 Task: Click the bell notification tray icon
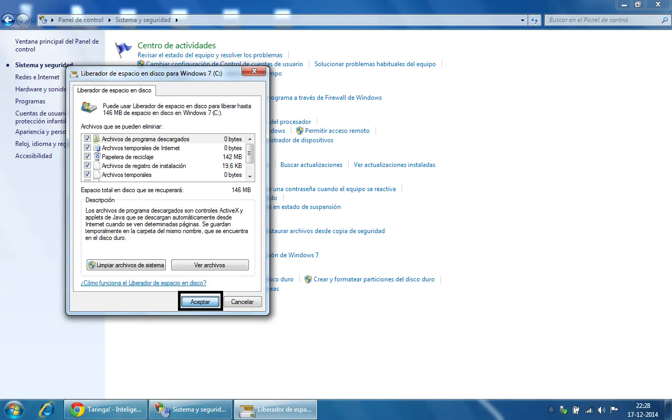click(551, 409)
